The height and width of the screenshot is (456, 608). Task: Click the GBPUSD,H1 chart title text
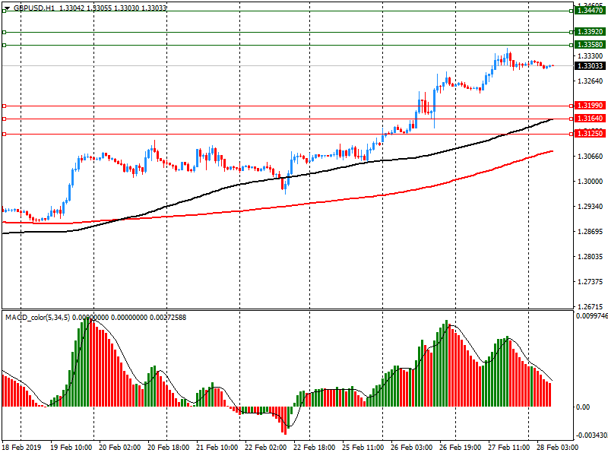(34, 8)
